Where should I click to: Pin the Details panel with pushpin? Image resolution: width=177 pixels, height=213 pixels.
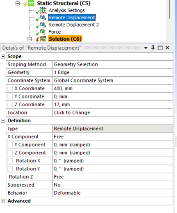tap(153, 48)
